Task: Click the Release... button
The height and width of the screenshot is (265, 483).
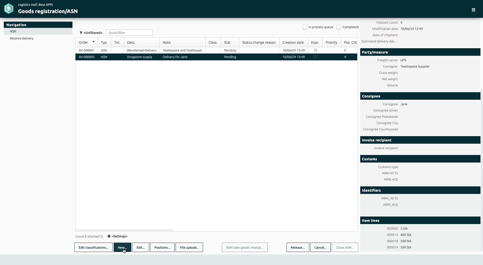Action: click(298, 247)
